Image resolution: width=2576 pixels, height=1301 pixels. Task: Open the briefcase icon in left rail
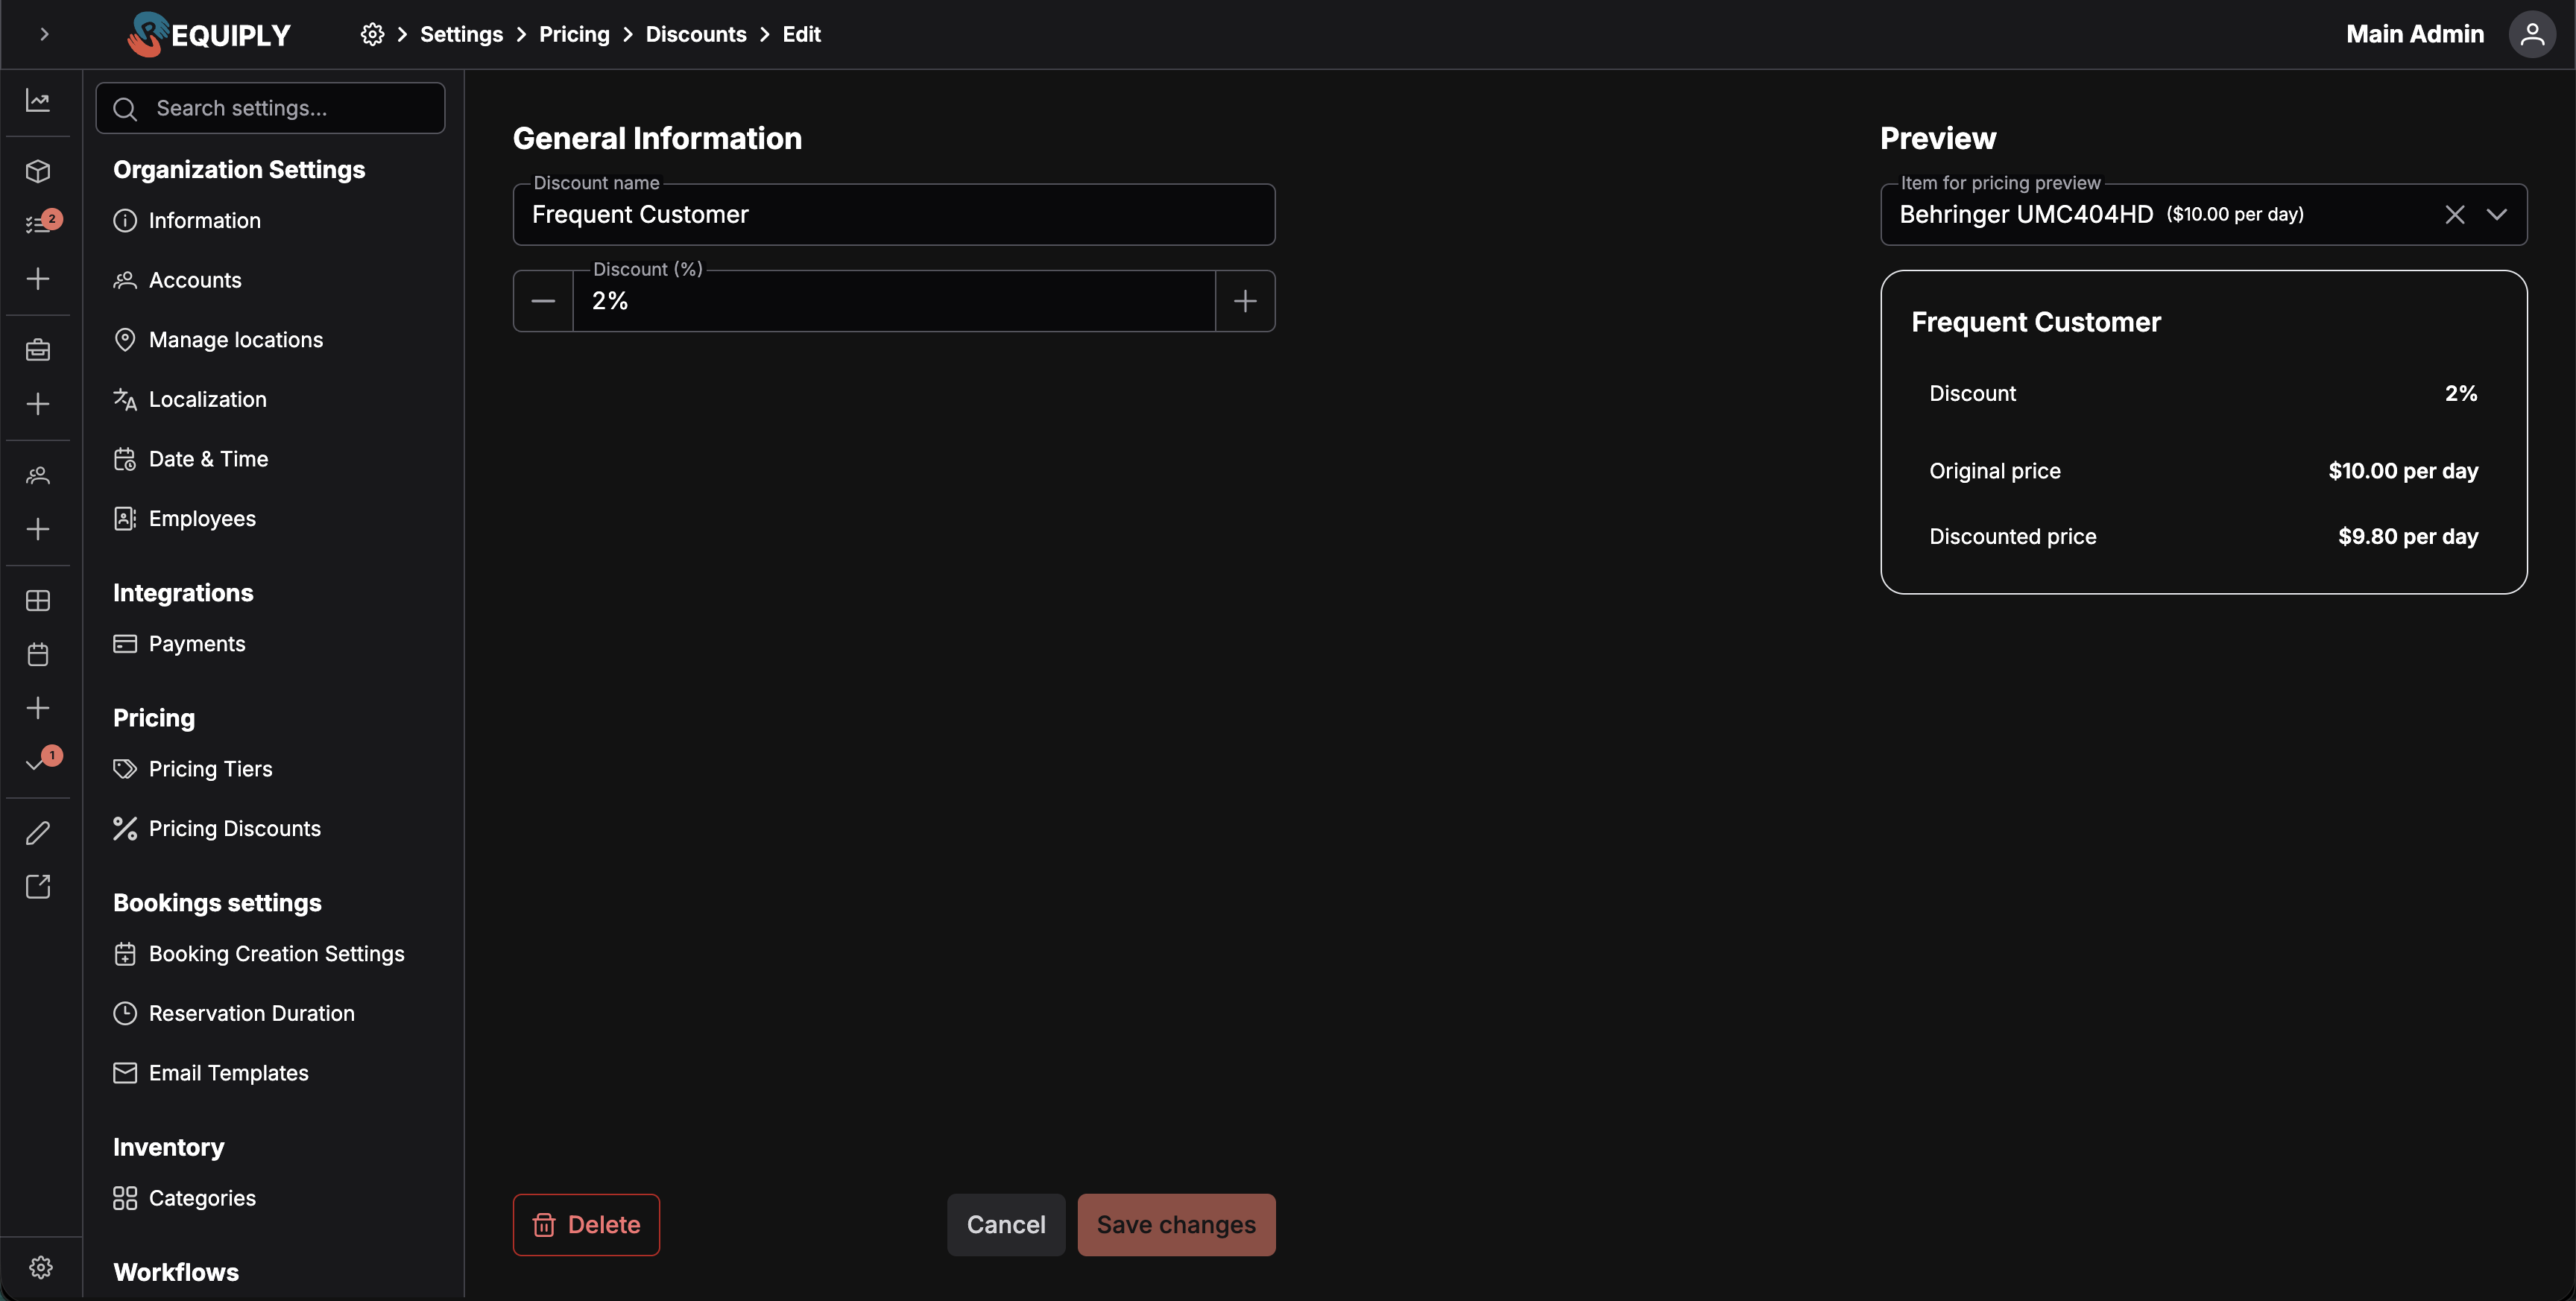coord(38,350)
